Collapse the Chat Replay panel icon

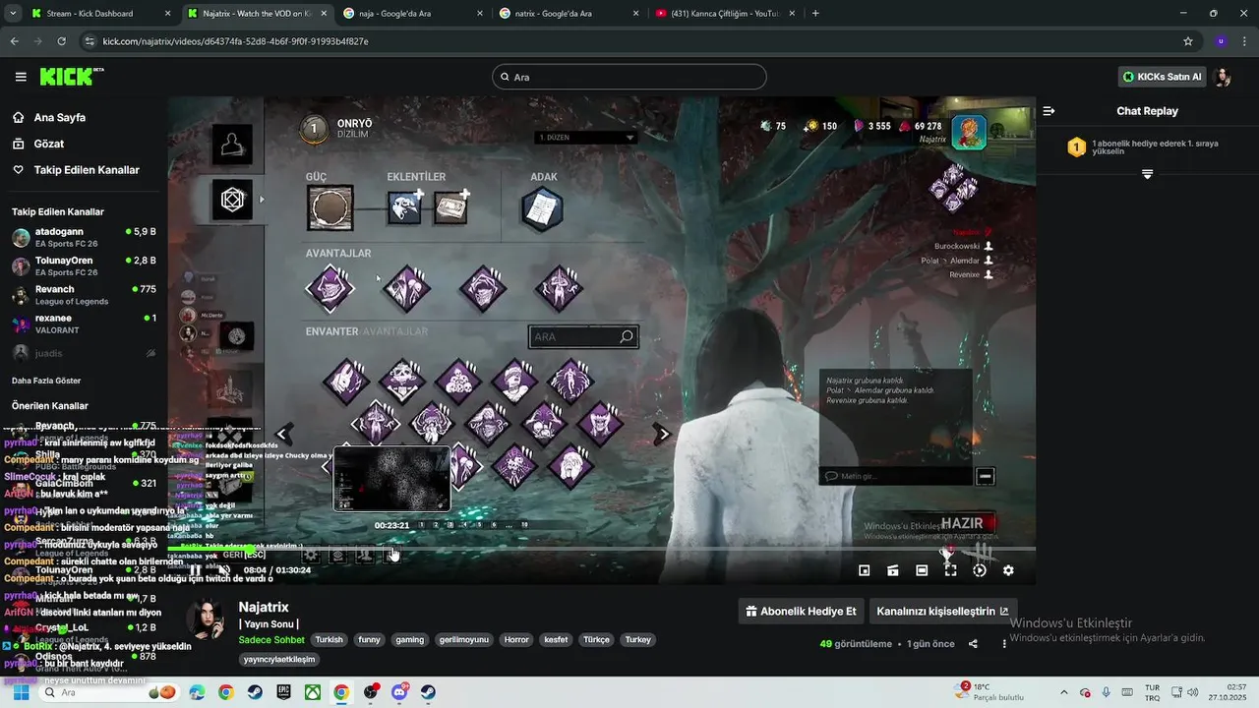coord(1049,111)
